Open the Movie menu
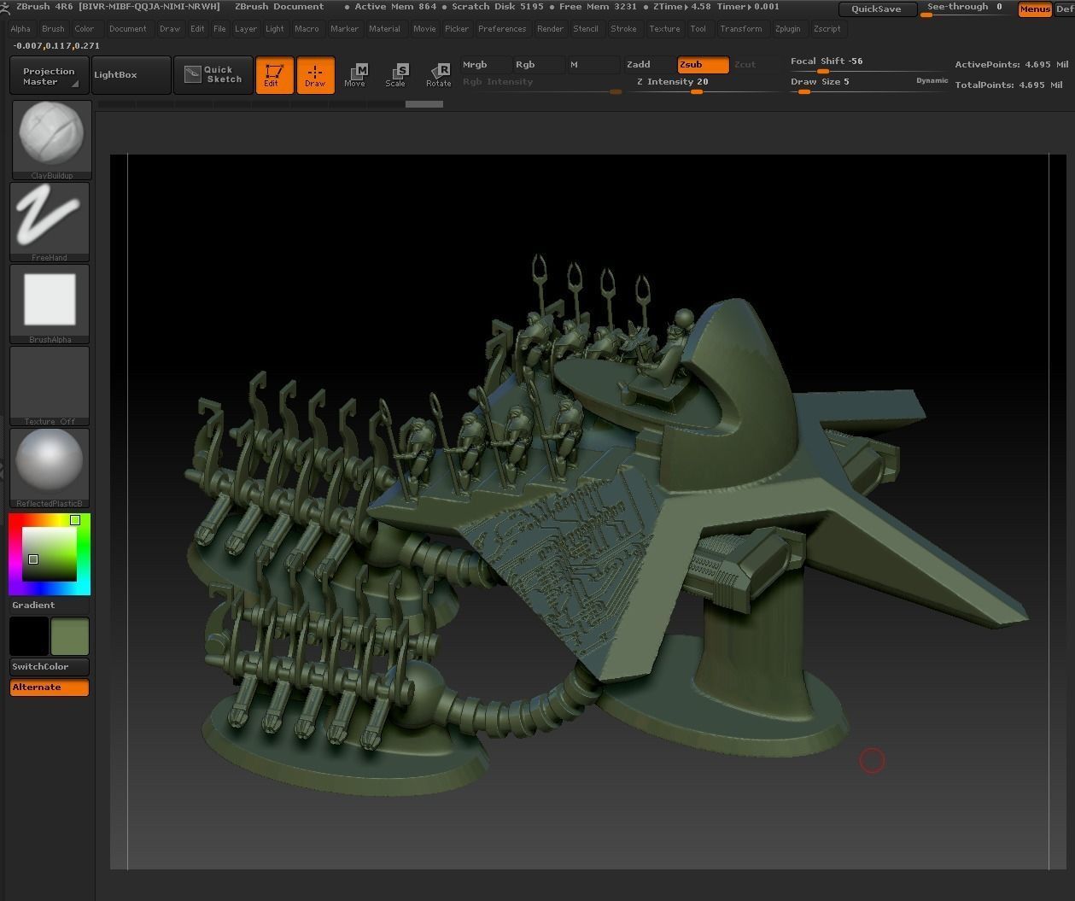This screenshot has height=901, width=1075. tap(424, 29)
